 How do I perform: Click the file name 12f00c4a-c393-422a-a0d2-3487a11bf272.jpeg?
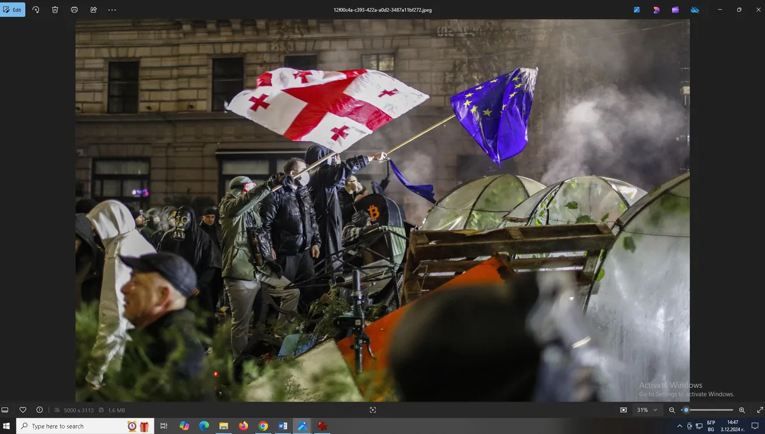pyautogui.click(x=382, y=10)
